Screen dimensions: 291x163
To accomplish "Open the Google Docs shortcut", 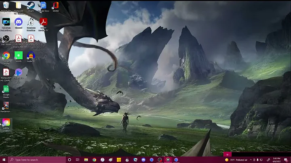I will point(43,7).
